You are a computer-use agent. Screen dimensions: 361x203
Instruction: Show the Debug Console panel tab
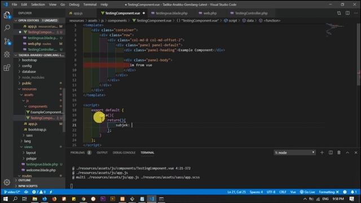click(x=124, y=153)
